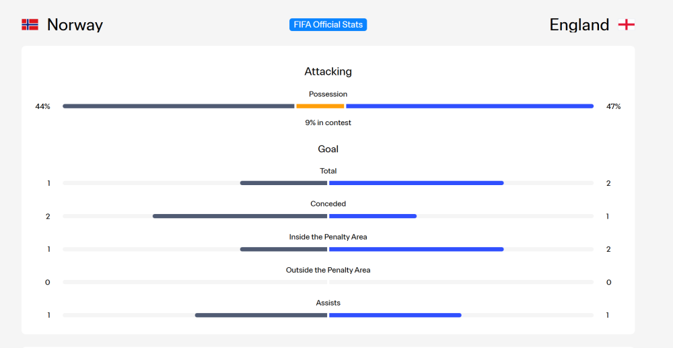Click Norway's grey Conceded bar
The width and height of the screenshot is (673, 348).
pyautogui.click(x=240, y=216)
